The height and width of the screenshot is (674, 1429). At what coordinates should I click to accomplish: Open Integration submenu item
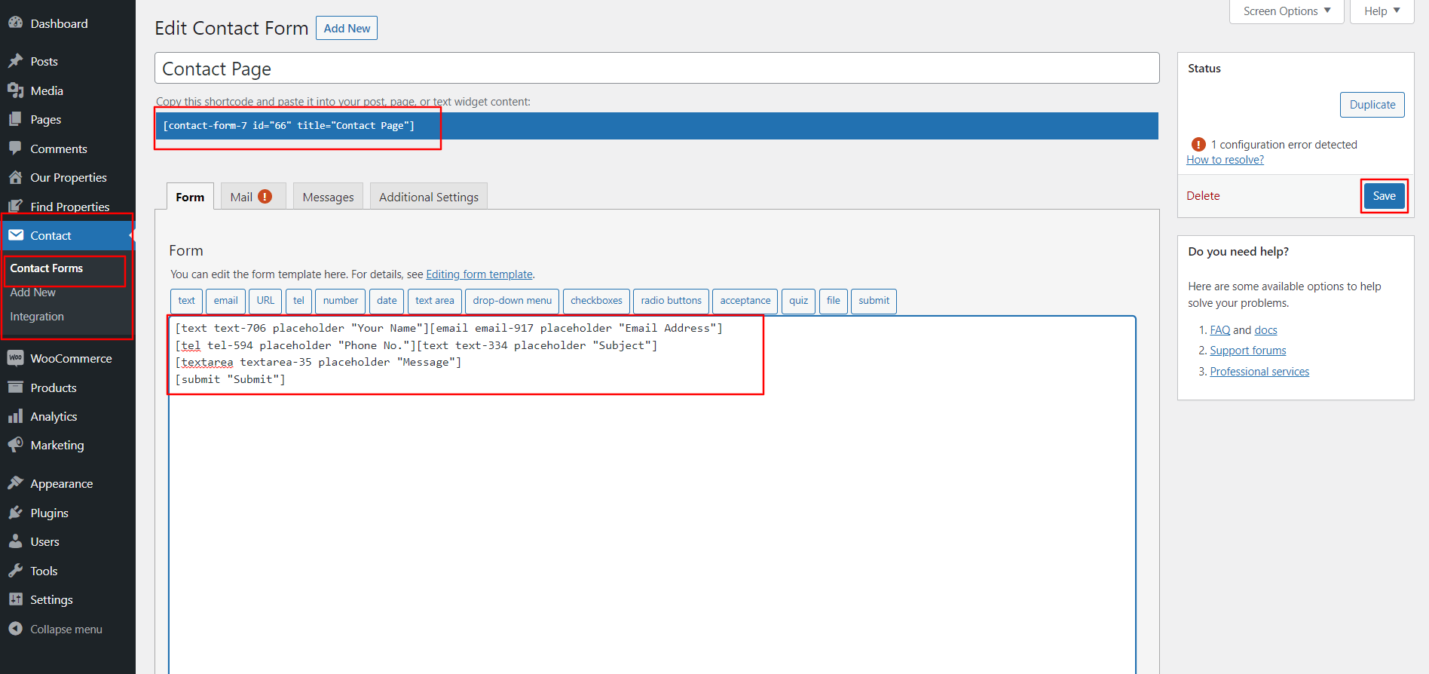(37, 317)
